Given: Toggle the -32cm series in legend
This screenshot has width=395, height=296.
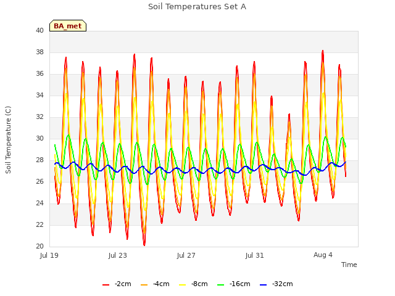Looking at the screenshot, I should point(276,284).
